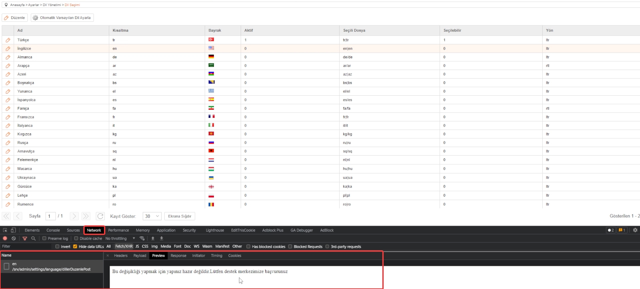This screenshot has width=640, height=289.
Task: Open network conditions wifi icon
Action: (x=142, y=238)
